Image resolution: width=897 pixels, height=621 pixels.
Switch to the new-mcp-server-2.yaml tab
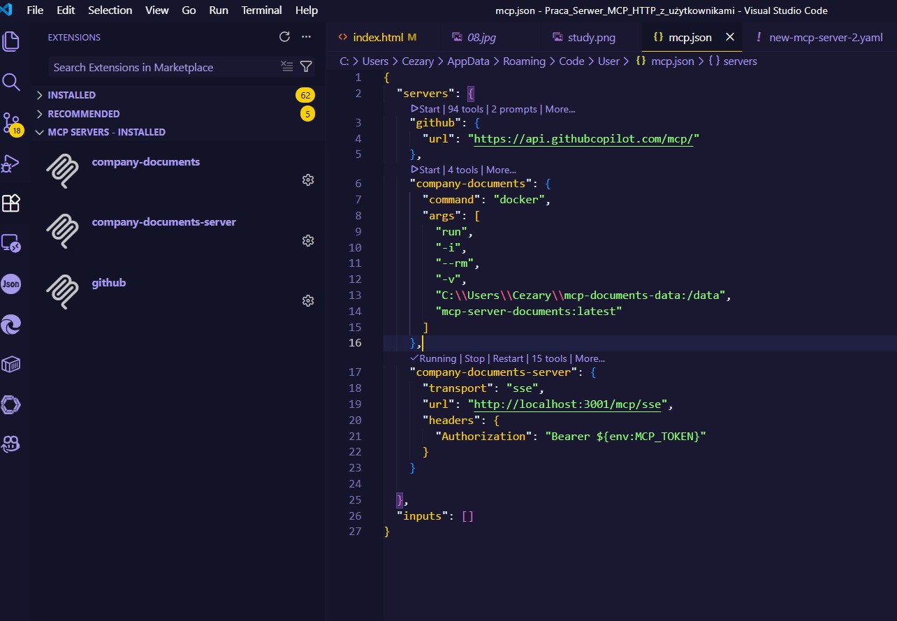click(x=819, y=37)
